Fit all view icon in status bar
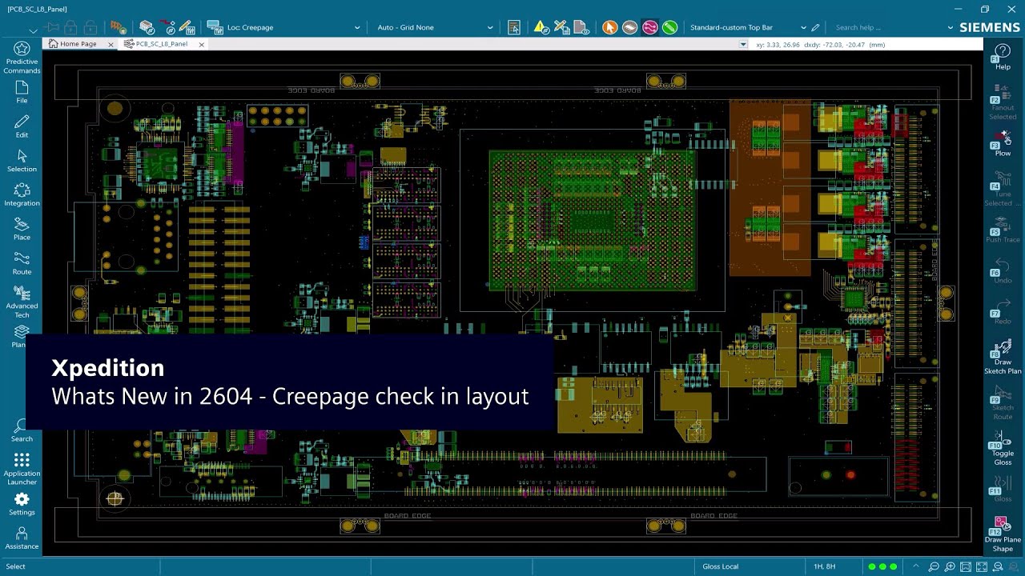1025x576 pixels. (982, 566)
